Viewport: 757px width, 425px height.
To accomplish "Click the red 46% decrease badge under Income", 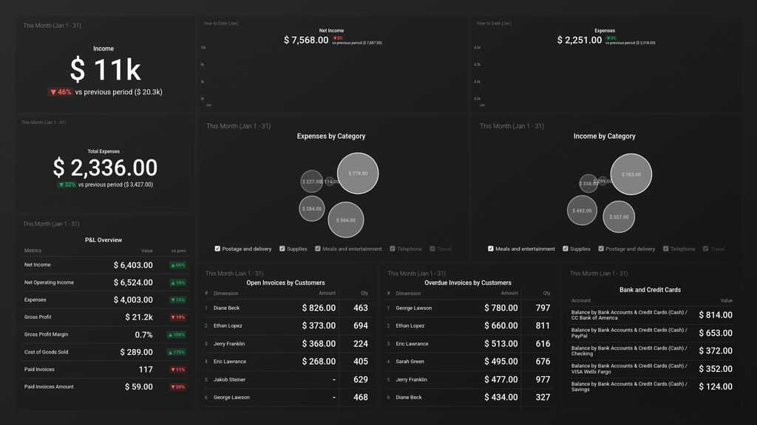I will (61, 92).
